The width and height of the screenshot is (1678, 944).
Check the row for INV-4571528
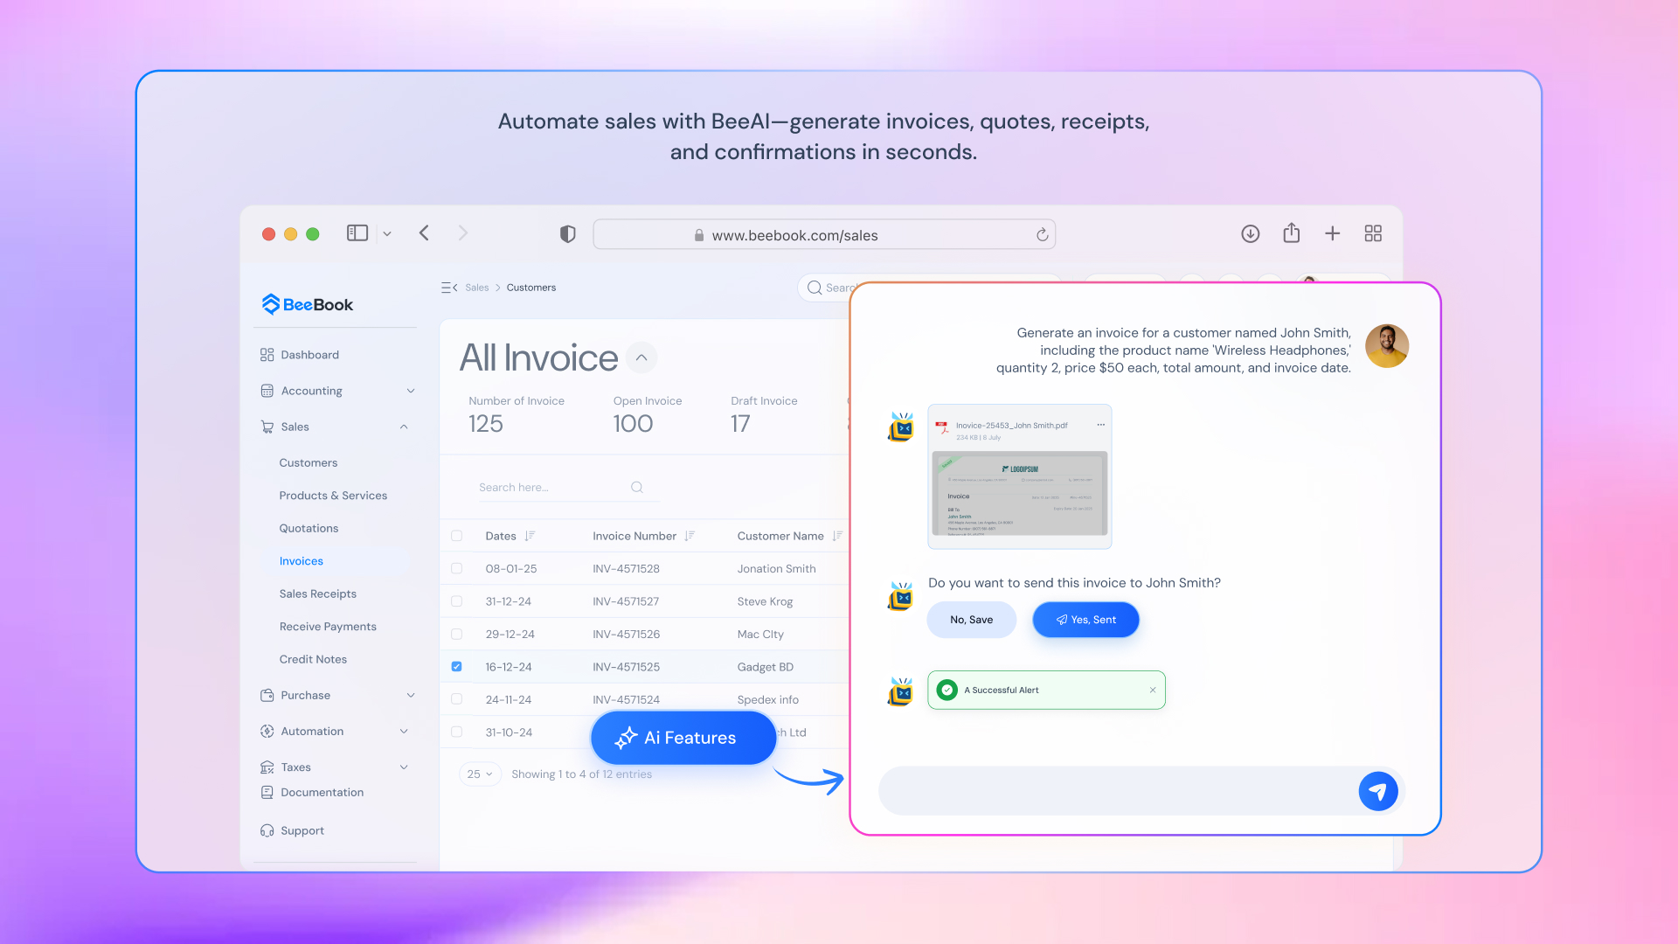tap(456, 569)
